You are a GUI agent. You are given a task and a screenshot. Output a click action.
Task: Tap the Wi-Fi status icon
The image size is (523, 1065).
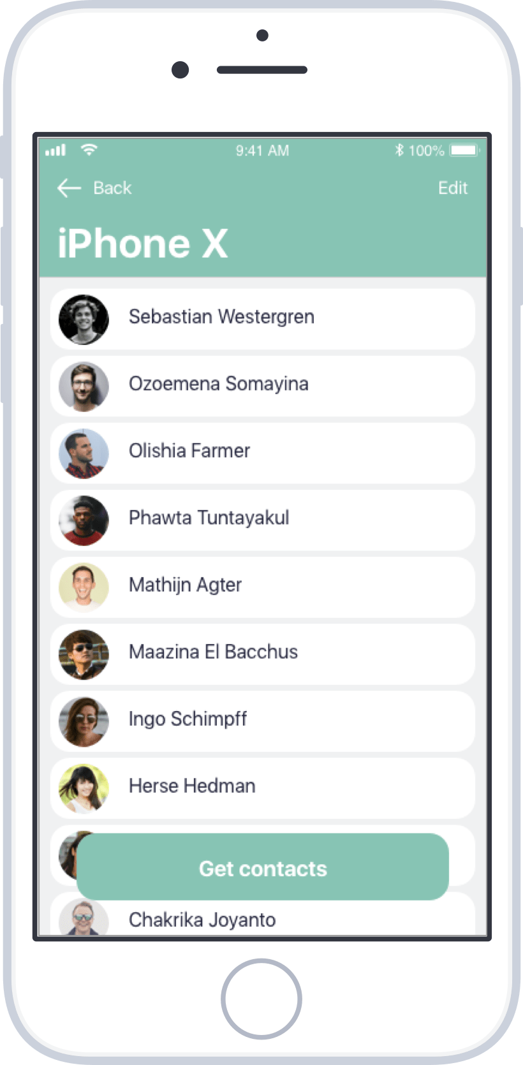click(89, 150)
